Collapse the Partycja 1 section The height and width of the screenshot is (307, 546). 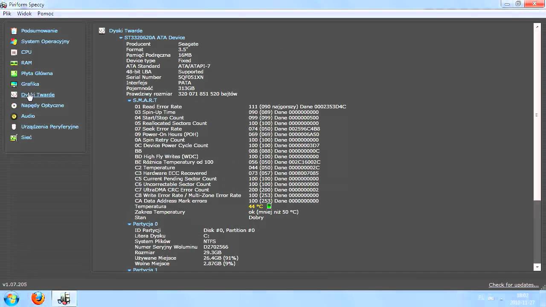[x=130, y=270]
